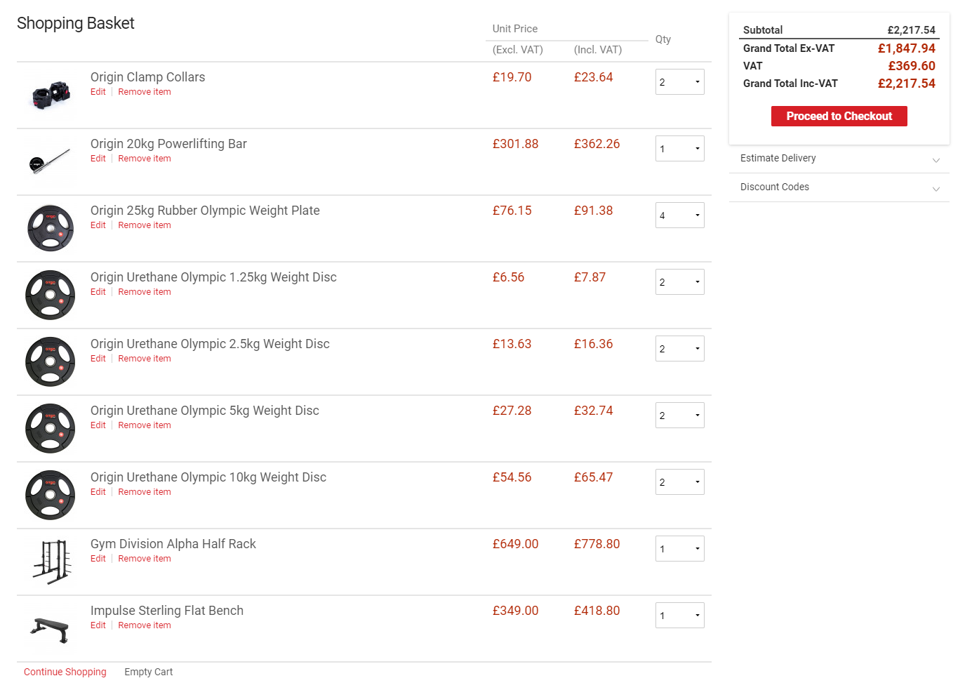Expand the Discount Codes section
This screenshot has width=972, height=690.
[839, 187]
